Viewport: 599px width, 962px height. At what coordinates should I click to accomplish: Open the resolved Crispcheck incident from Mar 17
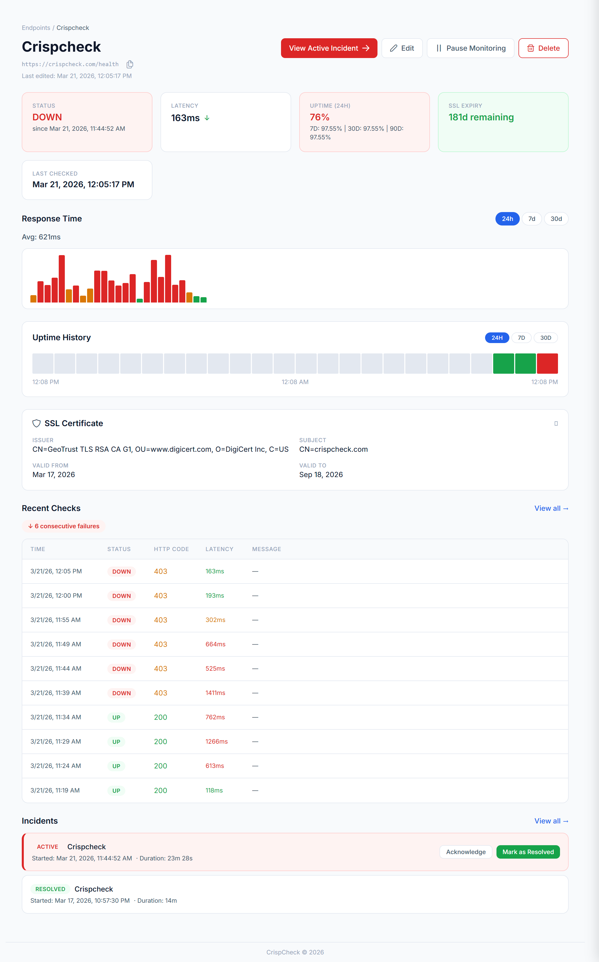click(93, 889)
